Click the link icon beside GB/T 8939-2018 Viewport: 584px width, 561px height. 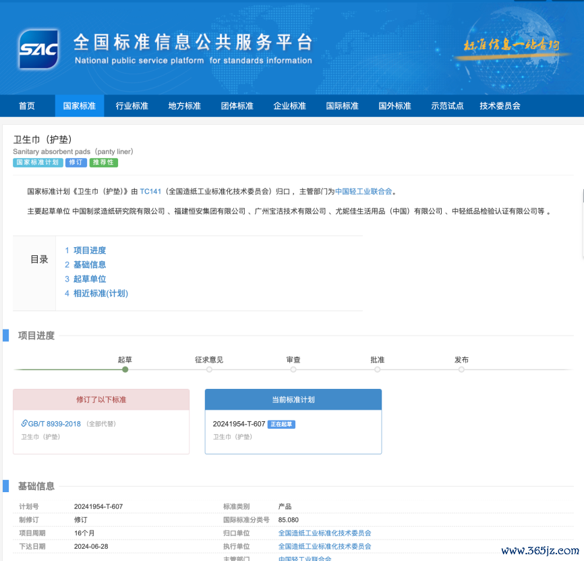tap(24, 423)
